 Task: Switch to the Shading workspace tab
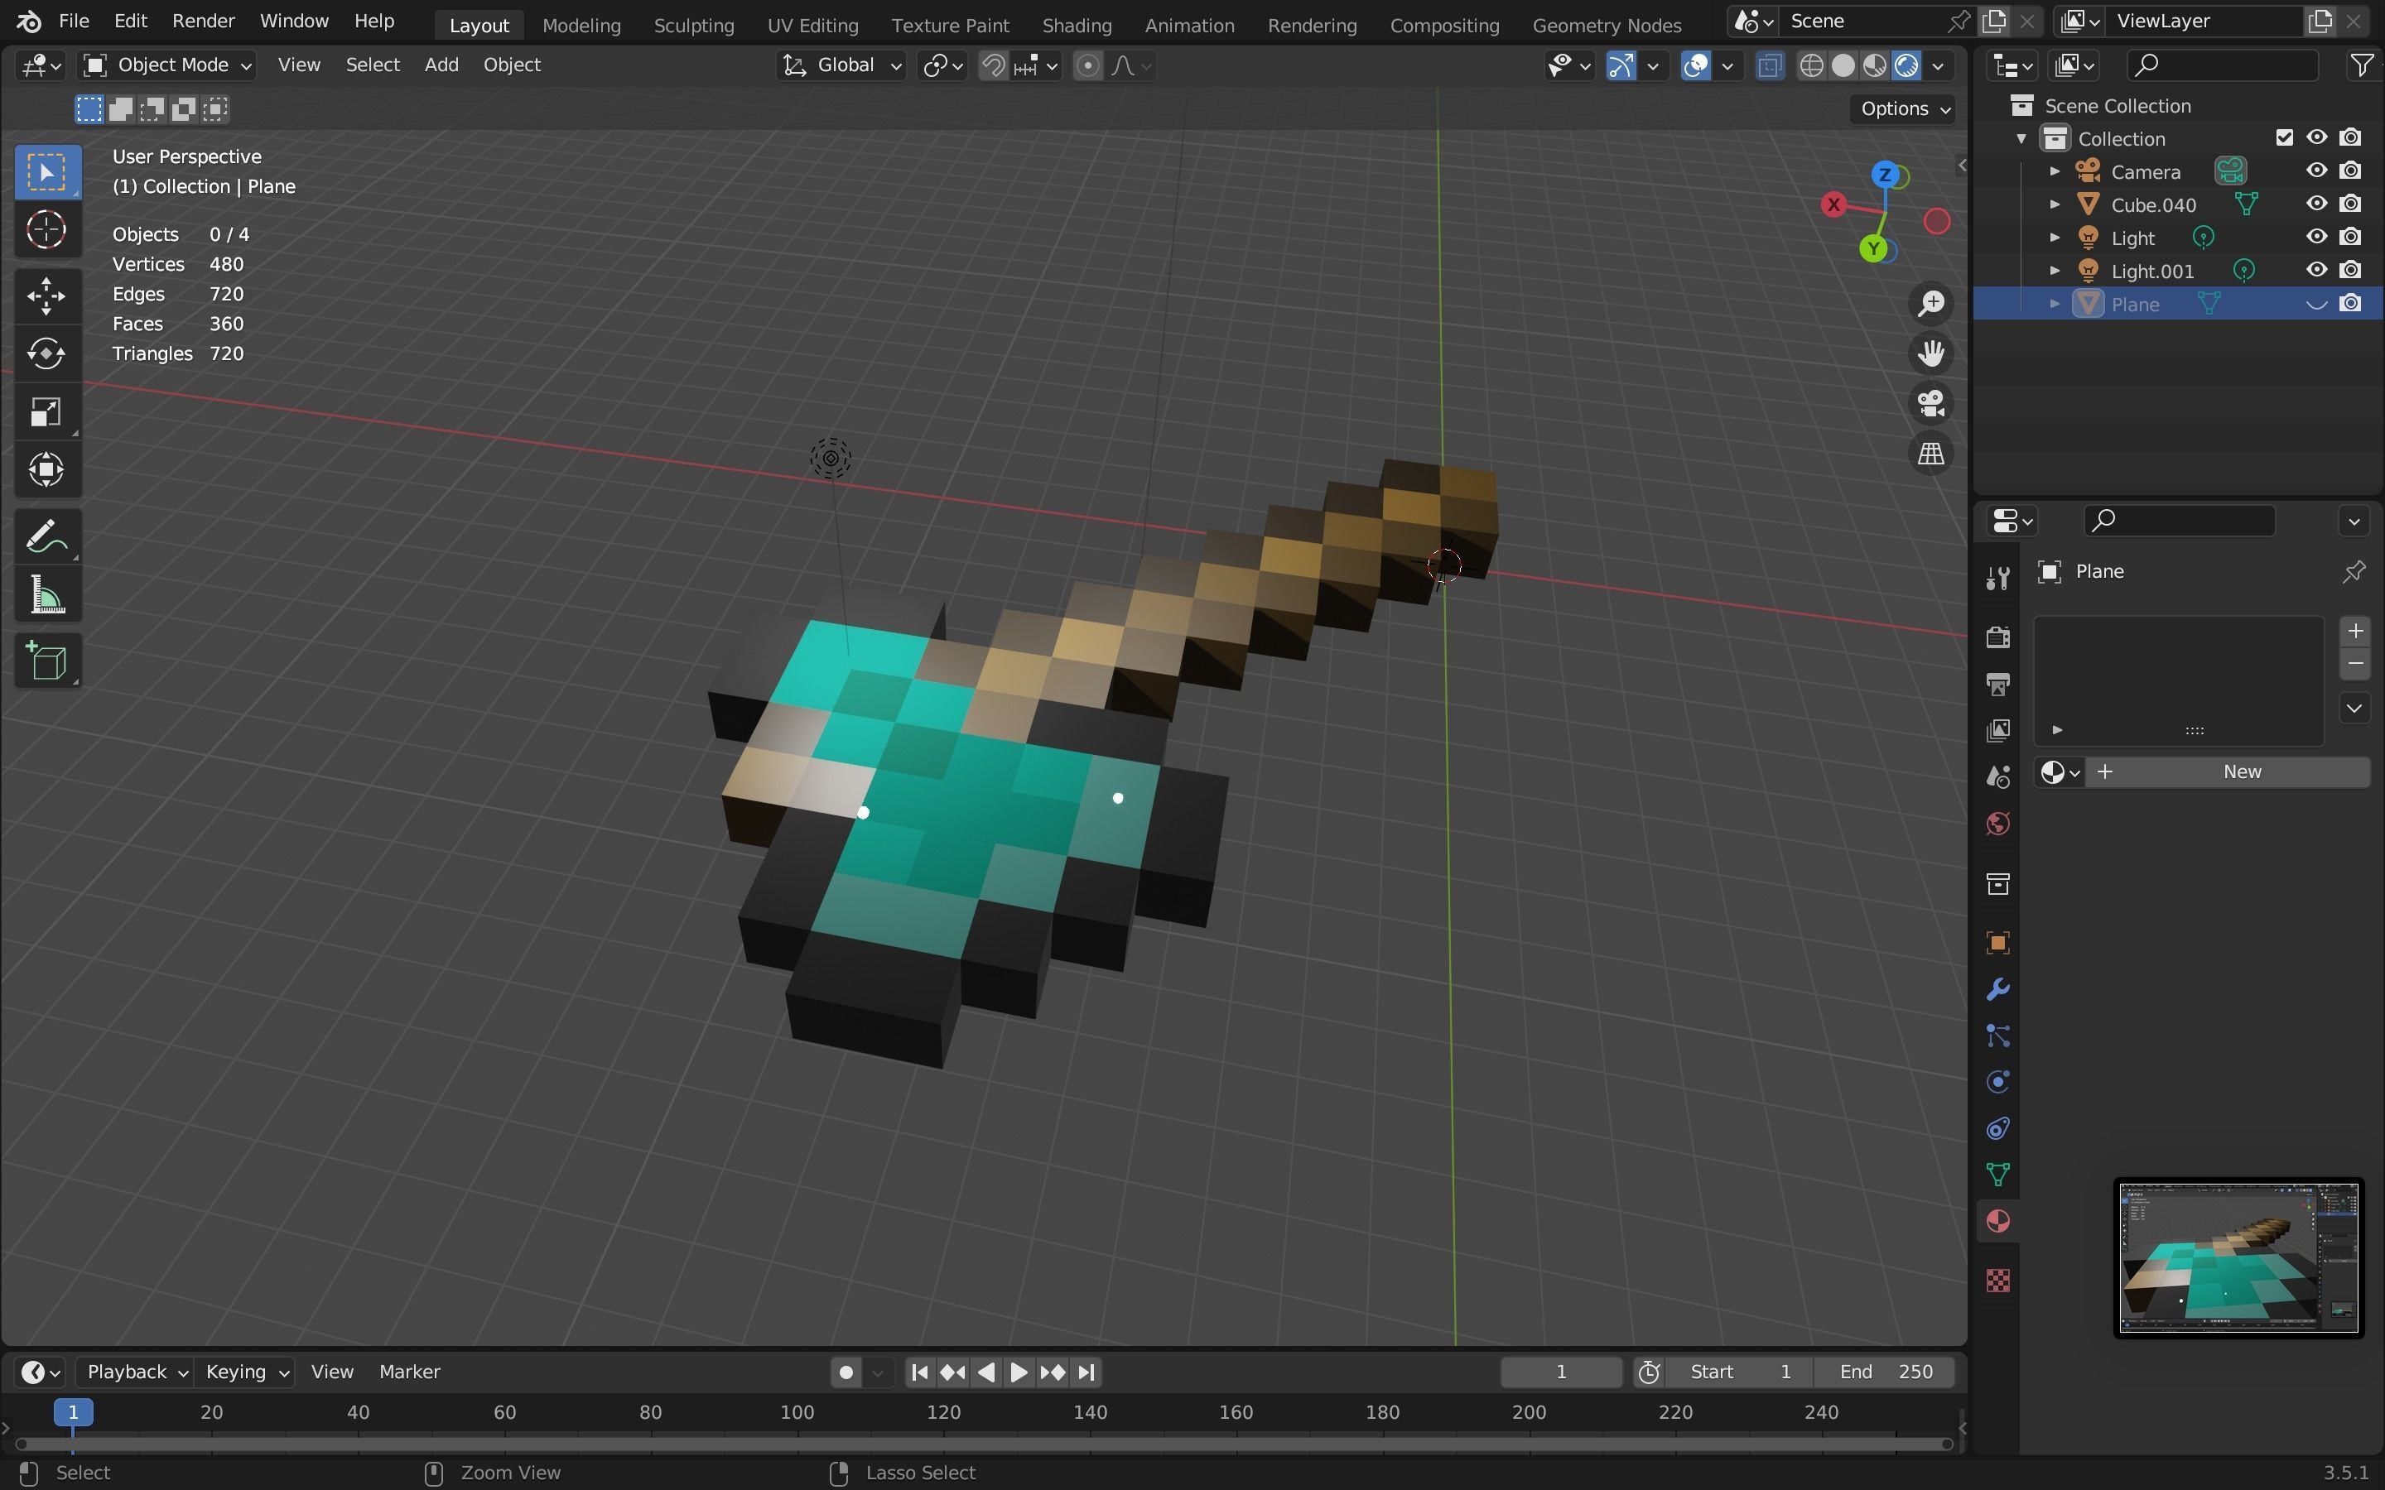coord(1077,25)
